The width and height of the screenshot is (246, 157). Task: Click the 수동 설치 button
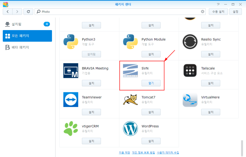click(x=218, y=12)
